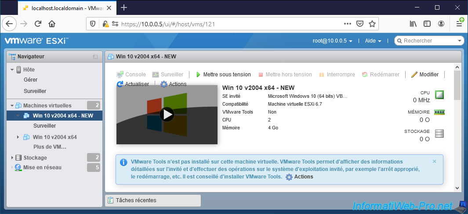
Task: Open page actions three-dot menu
Action: [x=348, y=24]
